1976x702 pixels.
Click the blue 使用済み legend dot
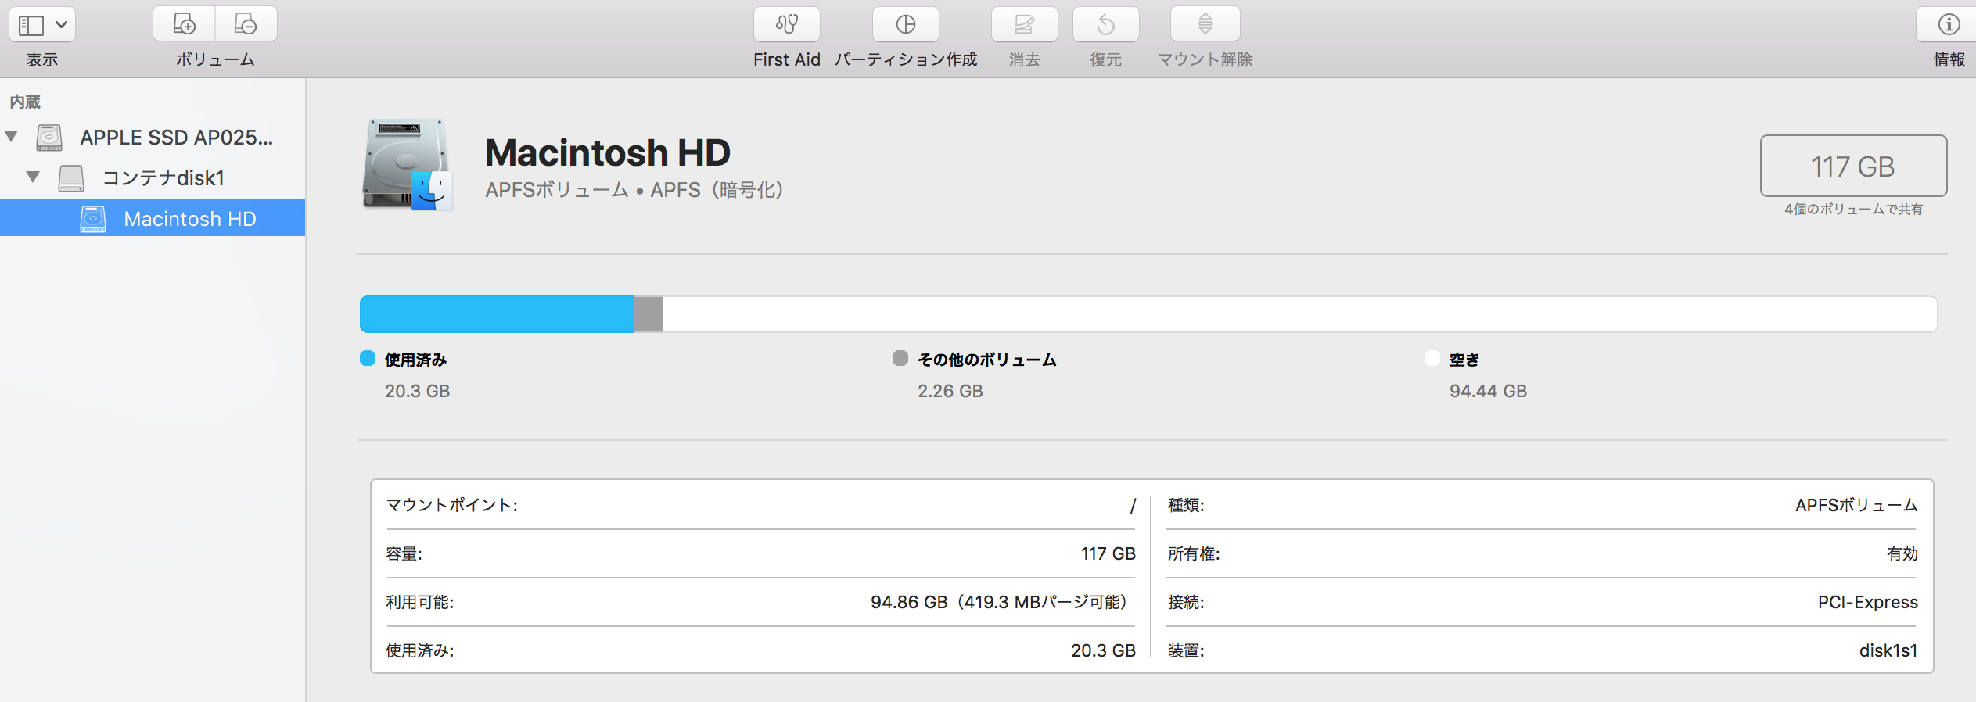[368, 359]
